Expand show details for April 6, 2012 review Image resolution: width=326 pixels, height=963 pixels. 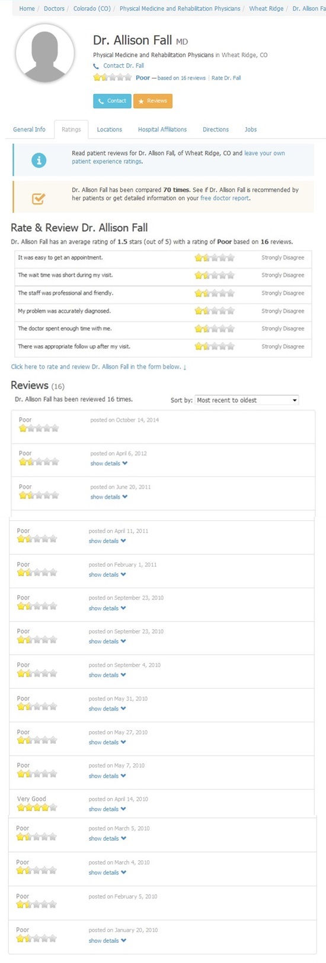coord(109,463)
